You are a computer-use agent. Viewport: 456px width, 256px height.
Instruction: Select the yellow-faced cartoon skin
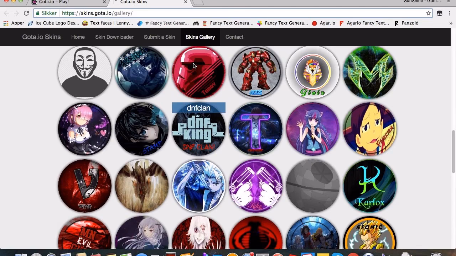[x=370, y=129]
